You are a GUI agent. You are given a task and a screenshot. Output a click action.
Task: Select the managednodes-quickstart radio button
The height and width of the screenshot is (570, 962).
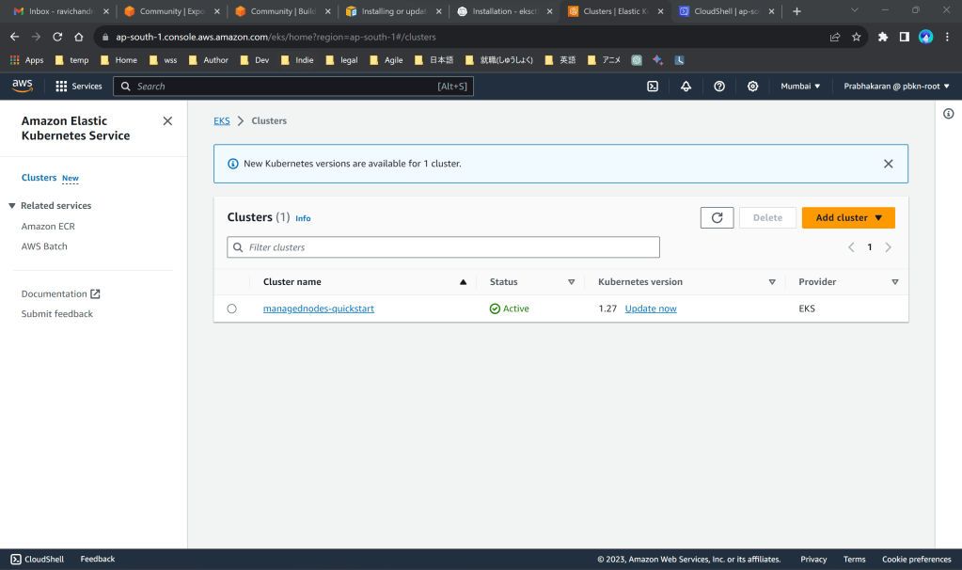(x=232, y=309)
